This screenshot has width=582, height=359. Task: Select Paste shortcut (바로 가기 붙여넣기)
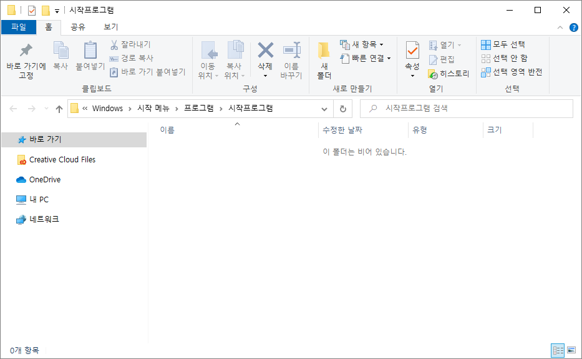pos(147,72)
